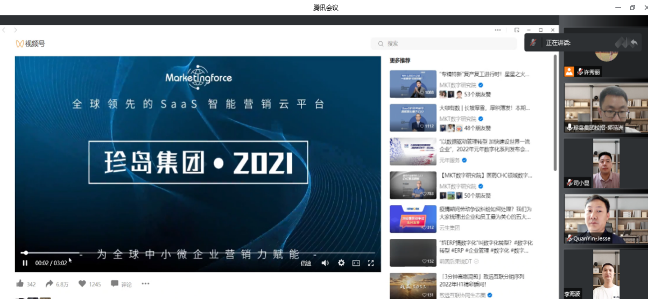This screenshot has height=299, width=648.
Task: Like the video with thumbs-up icon
Action: pyautogui.click(x=20, y=283)
